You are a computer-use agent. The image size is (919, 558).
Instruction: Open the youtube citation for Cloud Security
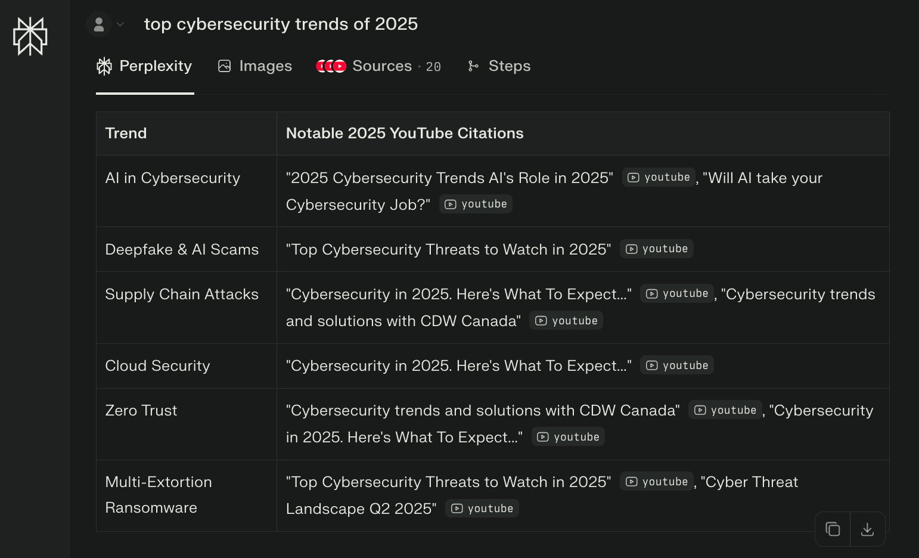[x=676, y=365]
